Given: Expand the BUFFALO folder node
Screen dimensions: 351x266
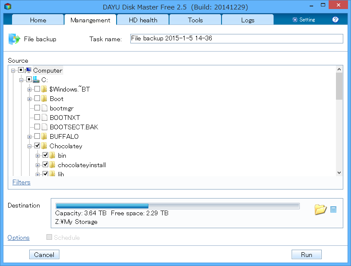Looking at the screenshot, I should click(29, 137).
